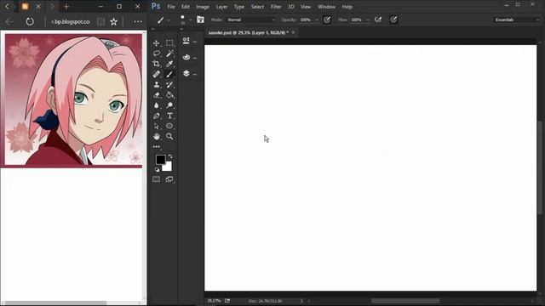Open the Window menu
Screen dimensions: 545x306
[326, 7]
